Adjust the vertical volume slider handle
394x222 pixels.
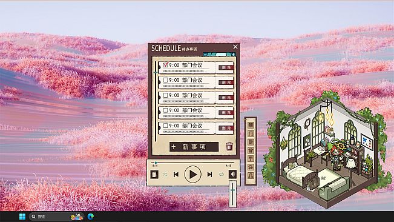(x=232, y=190)
